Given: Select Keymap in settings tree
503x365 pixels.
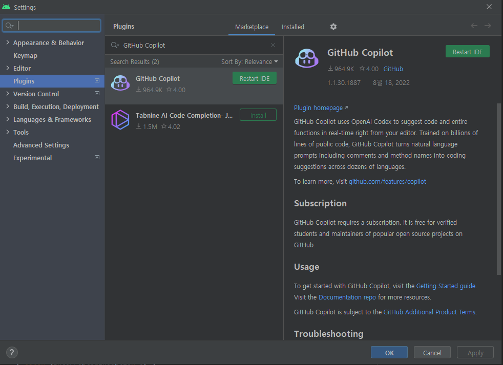Looking at the screenshot, I should coord(25,55).
